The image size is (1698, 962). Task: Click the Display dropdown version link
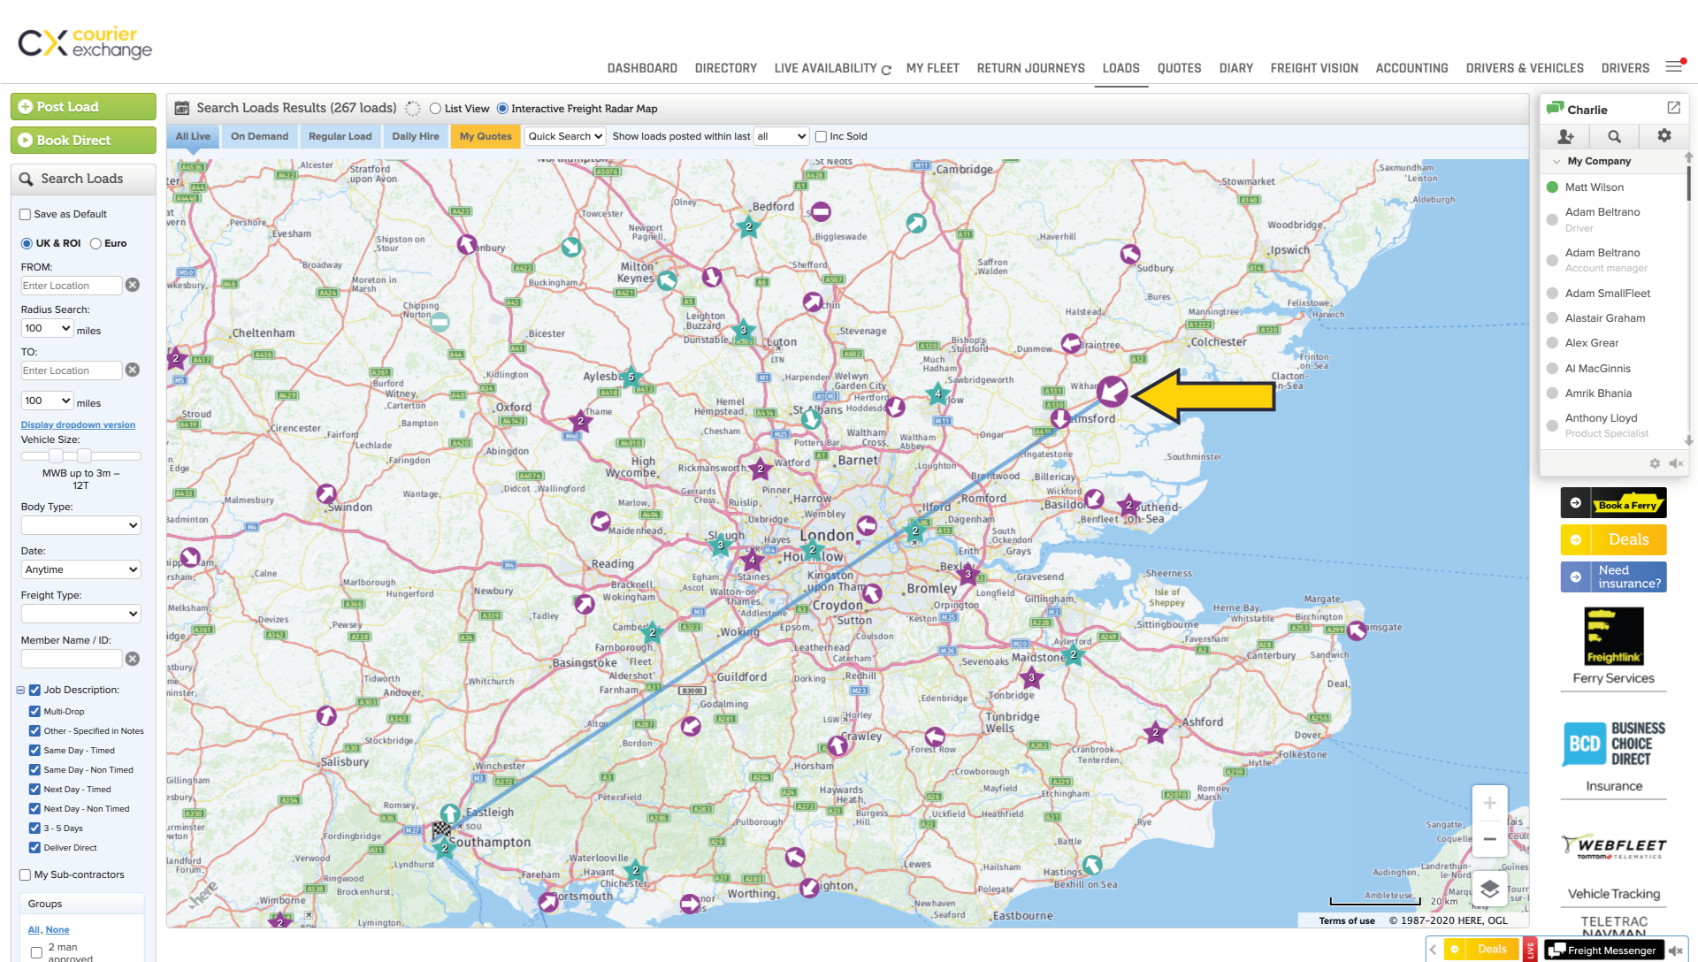[78, 424]
